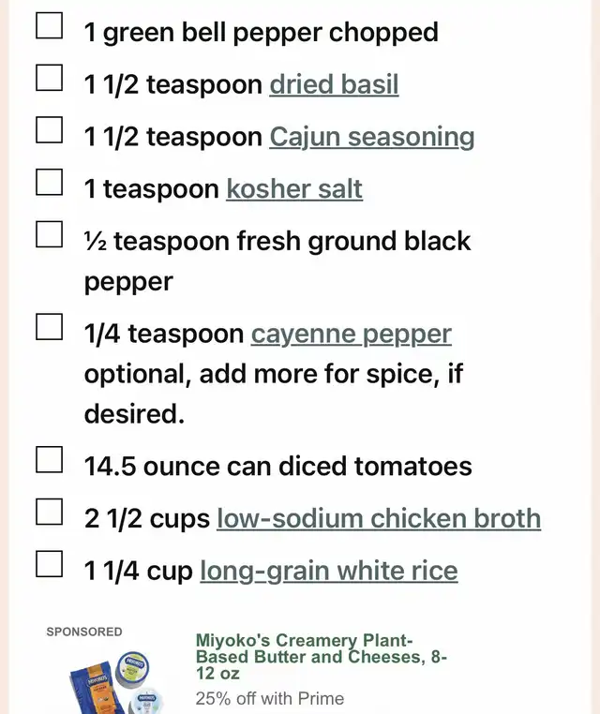Check off the Cajun seasoning ingredient

coord(50,130)
